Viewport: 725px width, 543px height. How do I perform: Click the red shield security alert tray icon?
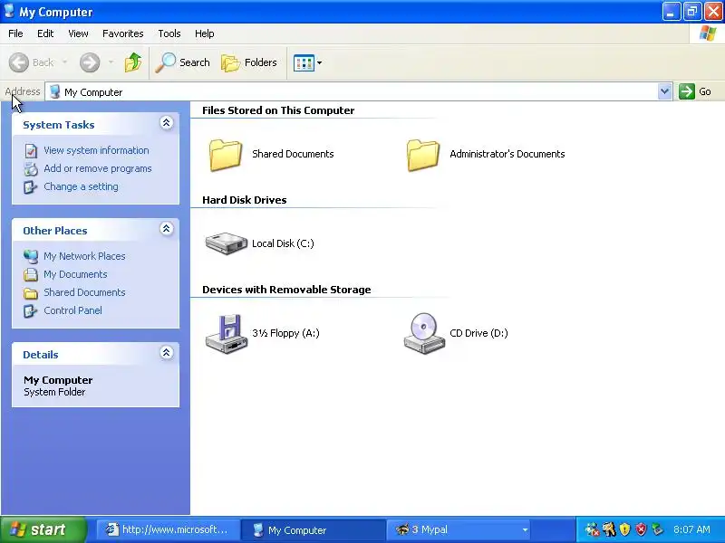(x=641, y=529)
